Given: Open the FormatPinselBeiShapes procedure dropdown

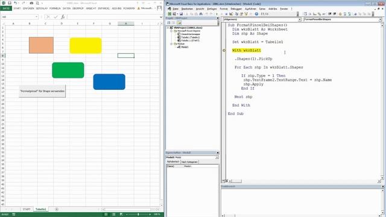Looking at the screenshot, I should [x=380, y=19].
